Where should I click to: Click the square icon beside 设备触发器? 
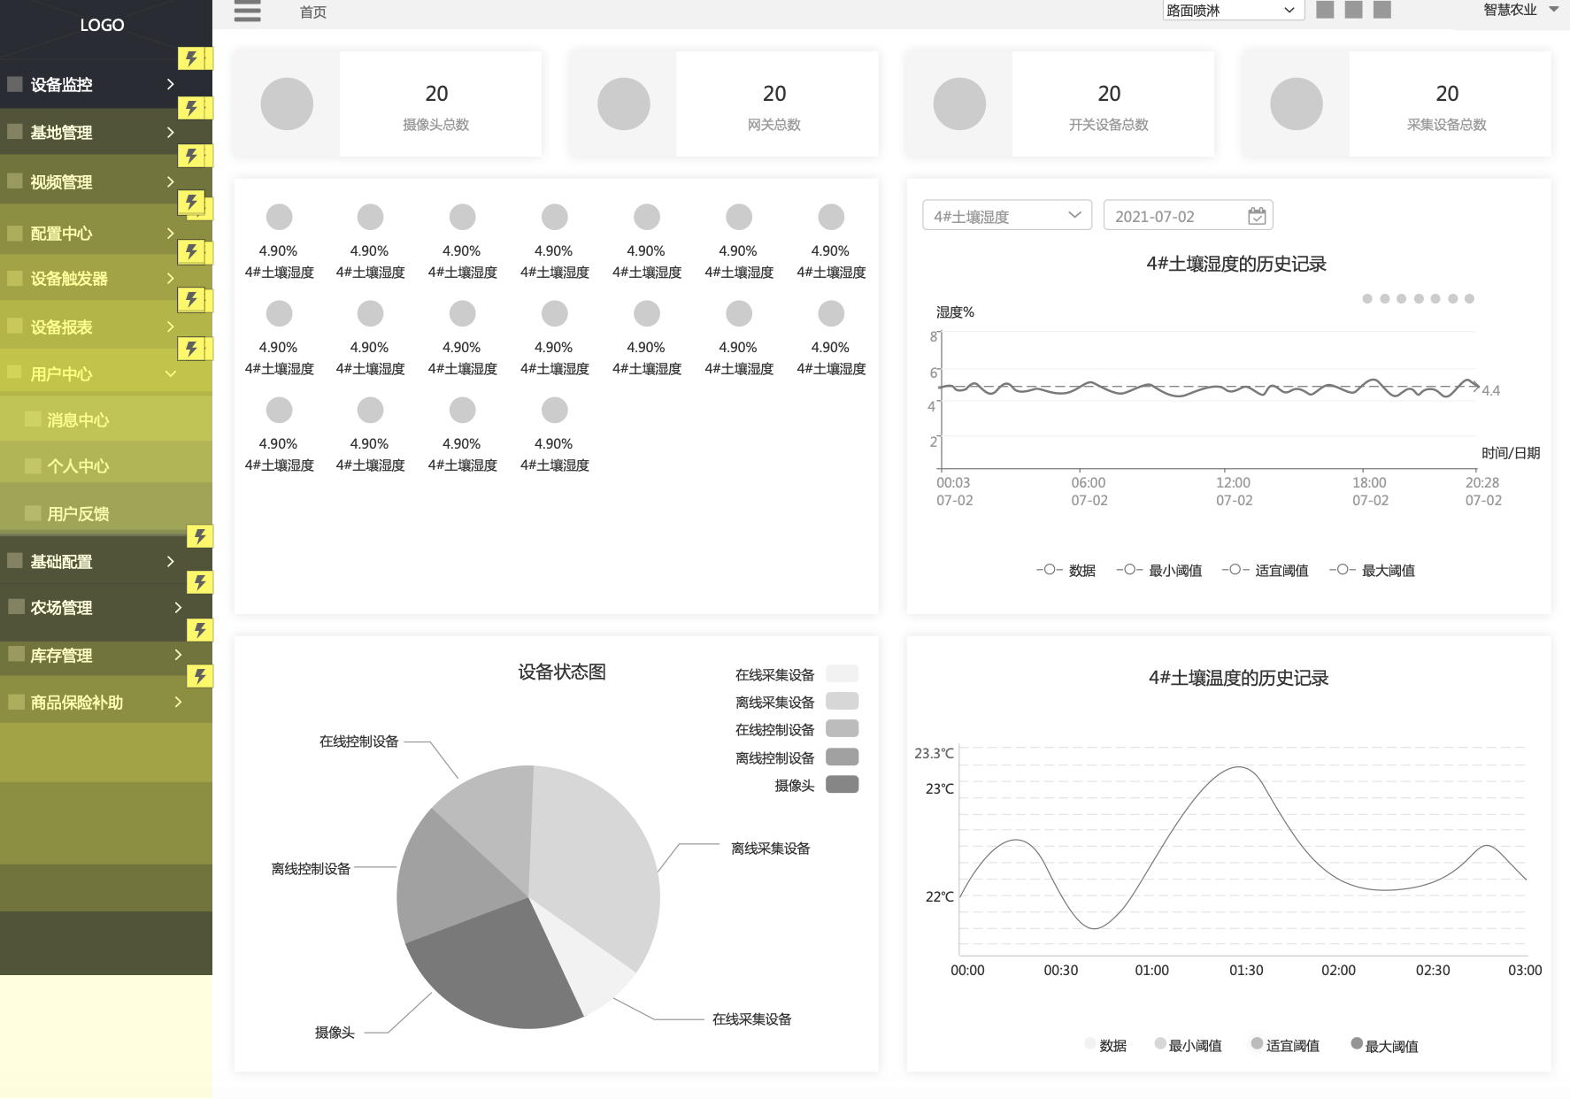tap(15, 278)
